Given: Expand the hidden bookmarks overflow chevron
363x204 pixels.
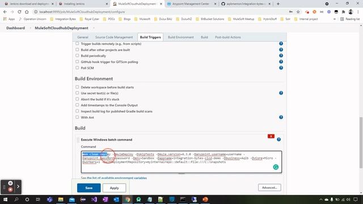Looking at the screenshot, I should pos(335,19).
